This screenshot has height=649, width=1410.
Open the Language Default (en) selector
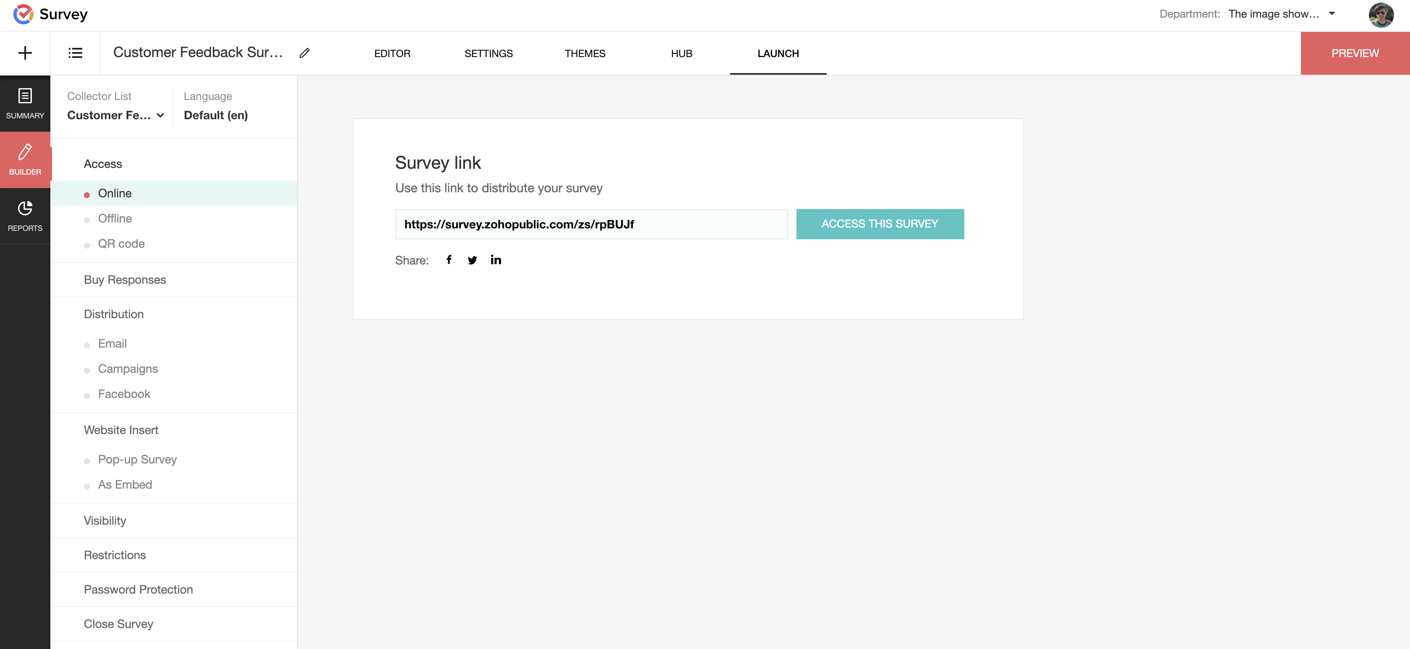click(x=216, y=115)
